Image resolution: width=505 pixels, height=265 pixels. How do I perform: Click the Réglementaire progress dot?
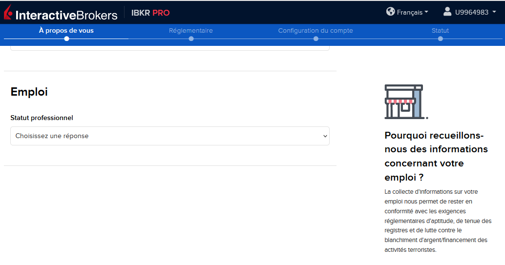(191, 39)
